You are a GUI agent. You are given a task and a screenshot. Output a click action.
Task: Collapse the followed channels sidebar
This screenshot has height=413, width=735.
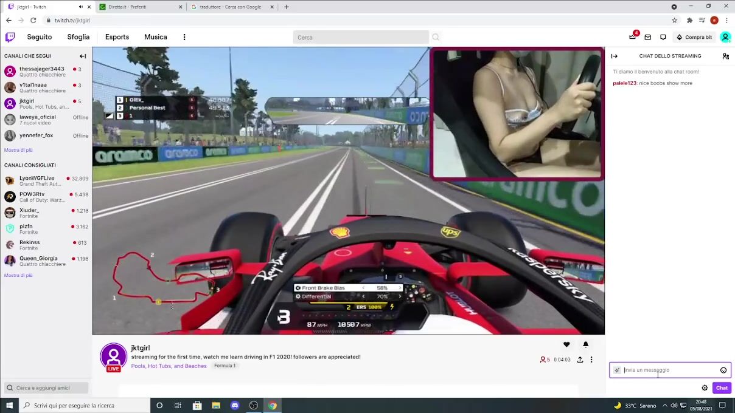[x=83, y=56]
